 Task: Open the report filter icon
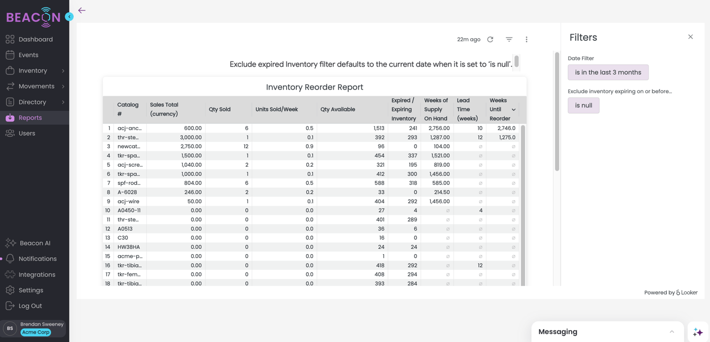509,39
